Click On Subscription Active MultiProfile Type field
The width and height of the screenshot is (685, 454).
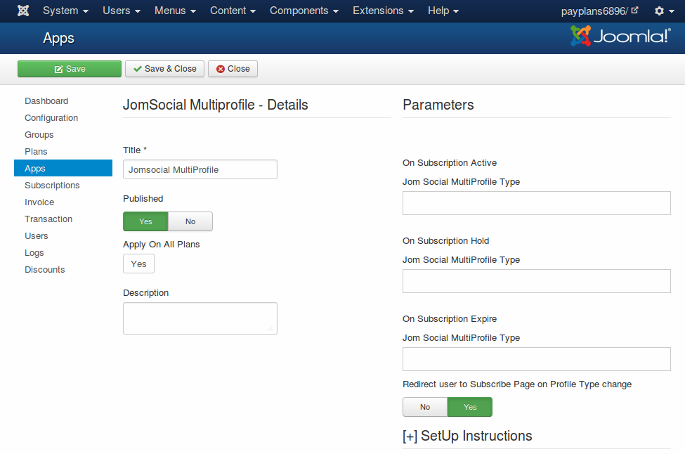click(537, 203)
